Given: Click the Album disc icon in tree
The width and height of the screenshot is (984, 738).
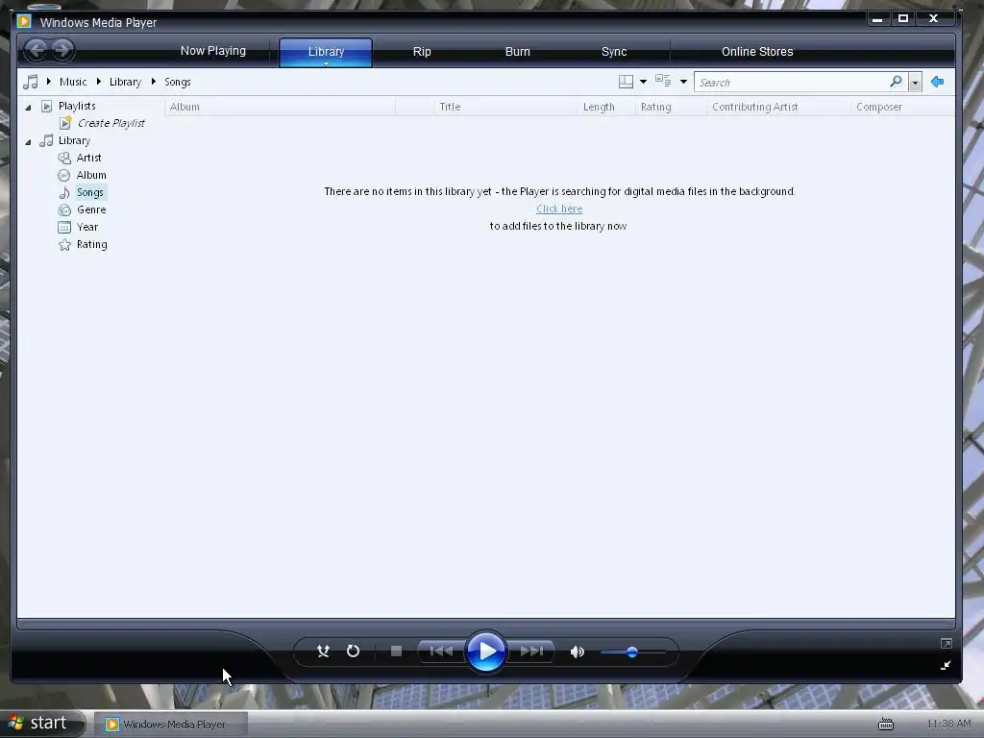Looking at the screenshot, I should 64,175.
